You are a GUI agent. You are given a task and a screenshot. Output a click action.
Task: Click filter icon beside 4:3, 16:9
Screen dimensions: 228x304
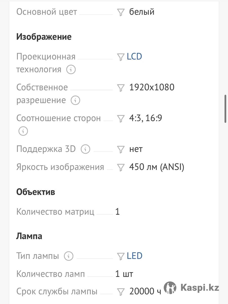pyautogui.click(x=121, y=119)
